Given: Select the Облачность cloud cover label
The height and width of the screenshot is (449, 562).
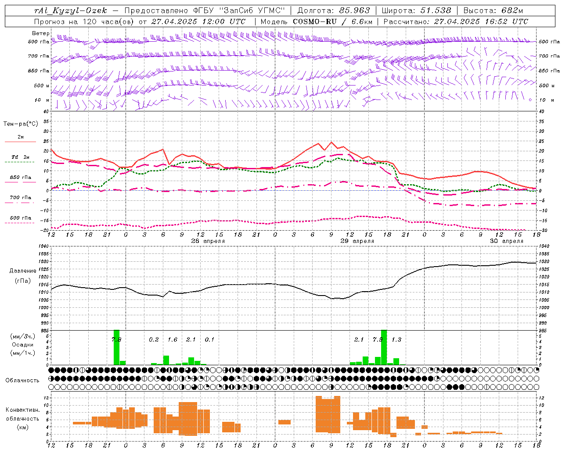Looking at the screenshot, I should pyautogui.click(x=22, y=380).
